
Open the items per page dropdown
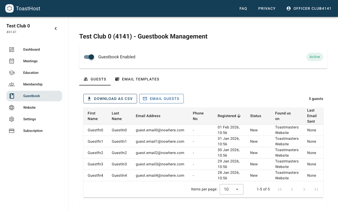tap(231, 189)
